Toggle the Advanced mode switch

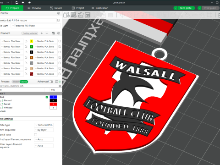point(51,82)
